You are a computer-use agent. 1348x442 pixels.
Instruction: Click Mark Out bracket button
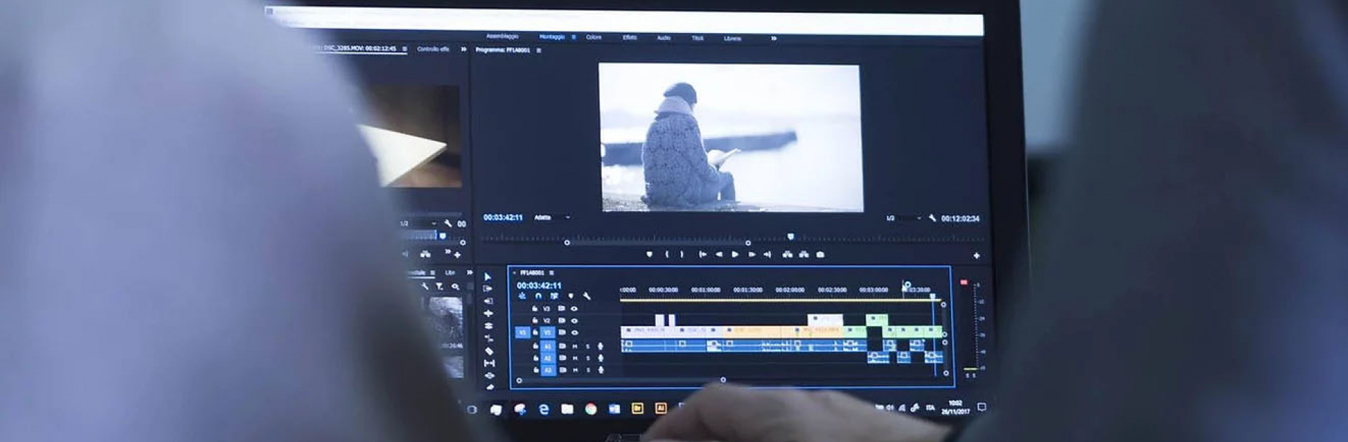tap(682, 254)
